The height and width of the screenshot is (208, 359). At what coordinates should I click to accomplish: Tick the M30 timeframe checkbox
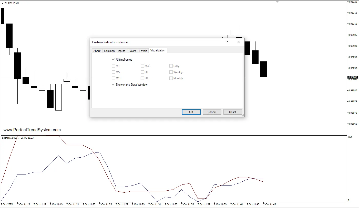142,66
